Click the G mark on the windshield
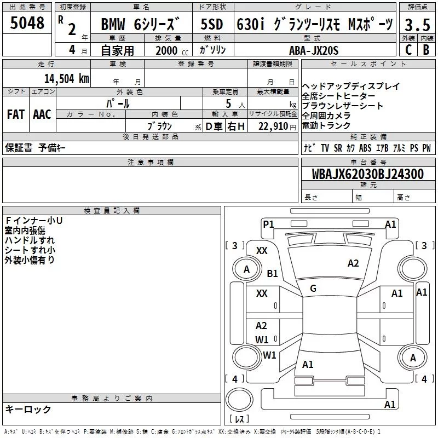Screen dimensions: 438x438 313,289
